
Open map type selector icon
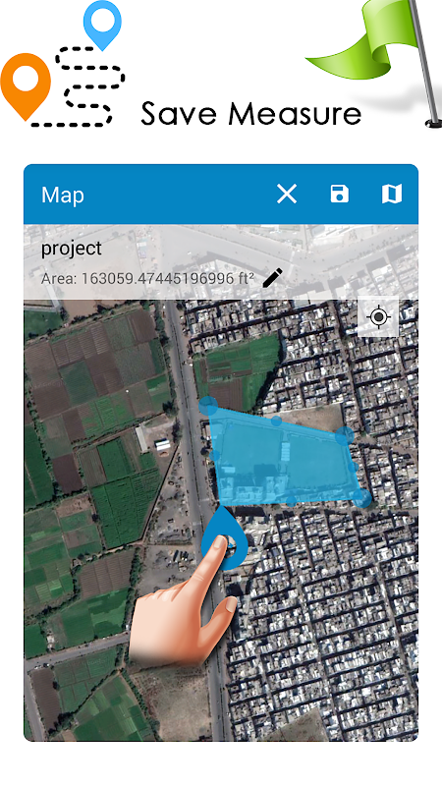coord(391,194)
